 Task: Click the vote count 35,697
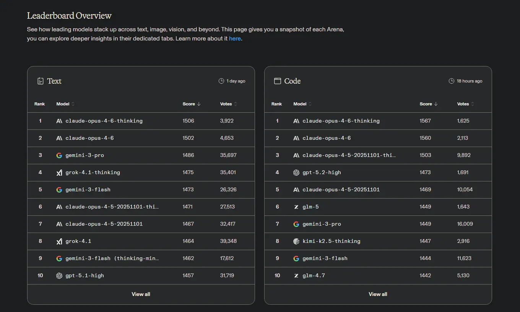click(228, 155)
